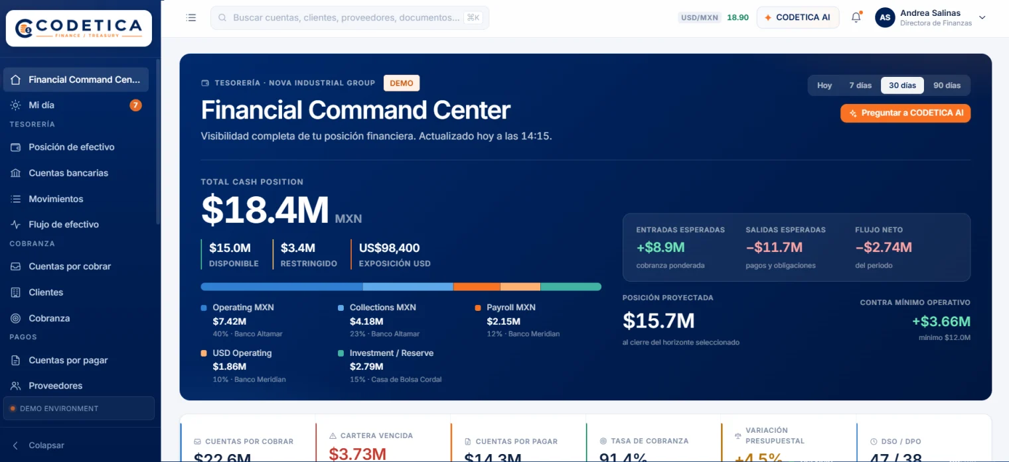
Task: Click the AS user avatar
Action: [885, 18]
